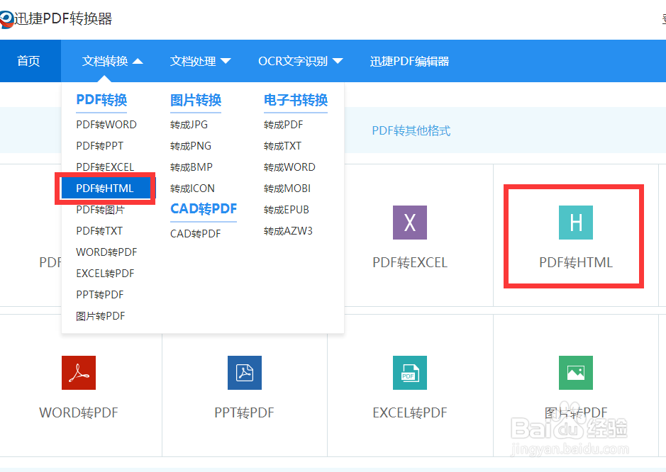Select PDF转WORD from the conversion list
Viewport: 666px width, 472px height.
[x=106, y=124]
